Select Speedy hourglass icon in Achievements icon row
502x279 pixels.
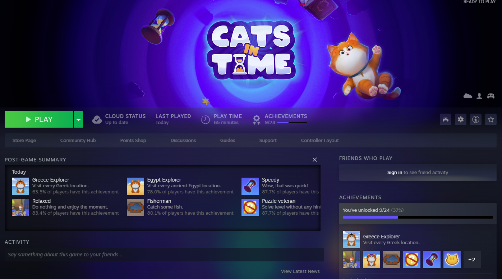click(432, 260)
